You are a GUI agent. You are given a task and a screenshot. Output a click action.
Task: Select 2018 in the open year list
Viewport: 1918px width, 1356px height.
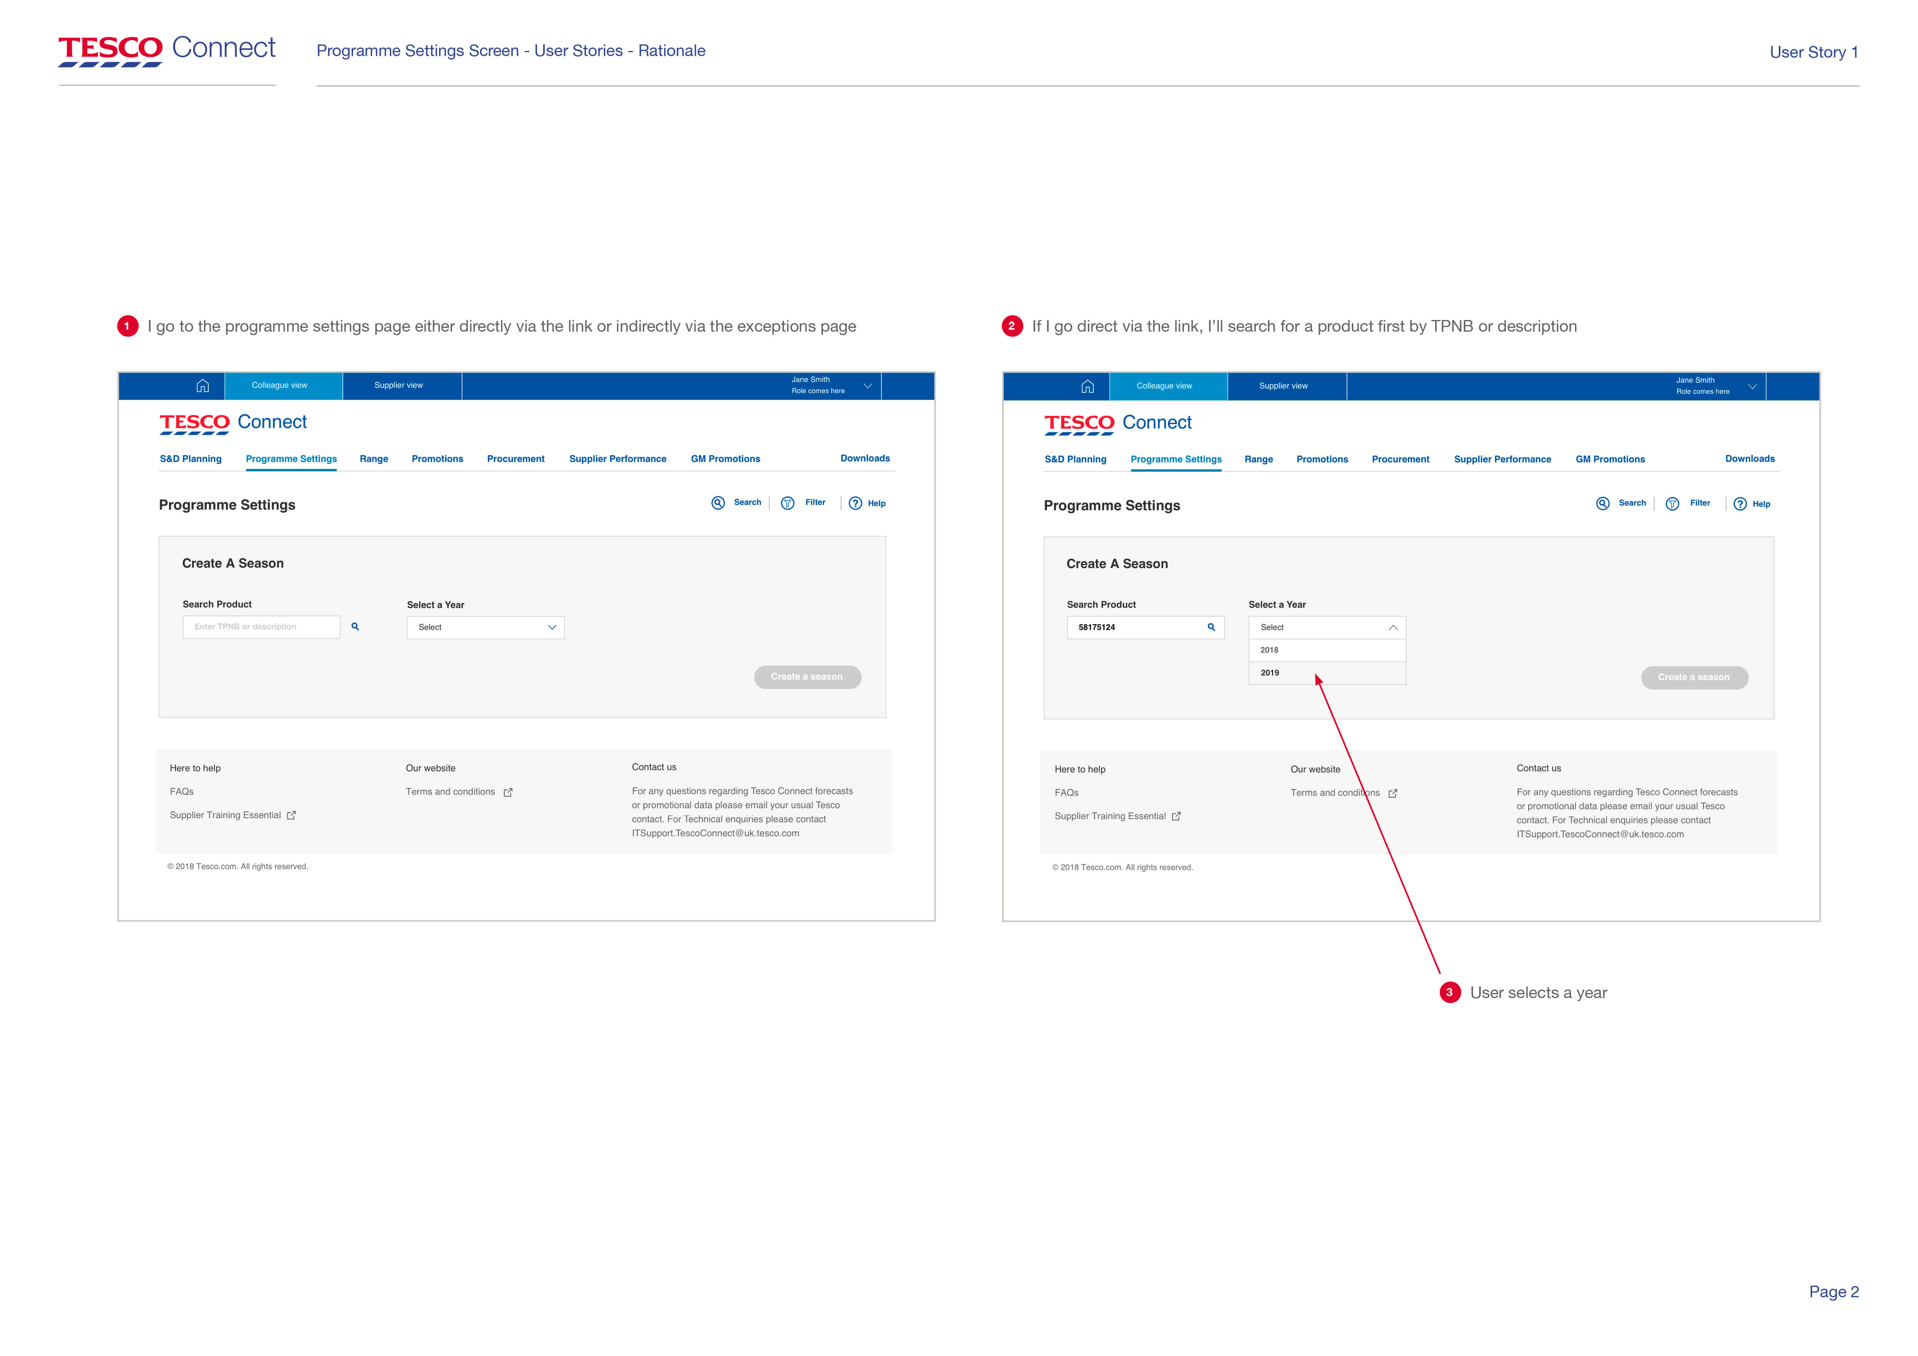point(1270,650)
